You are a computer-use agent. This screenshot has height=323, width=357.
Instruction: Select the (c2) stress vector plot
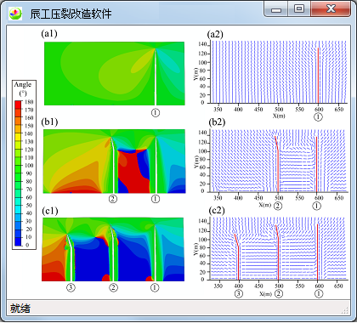point(278,249)
